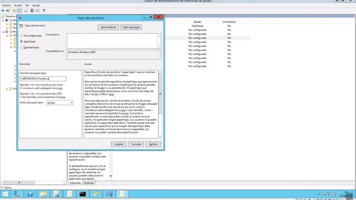Click help text scrollbar up arrow

coord(160,72)
